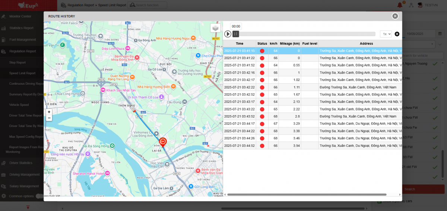The height and width of the screenshot is (211, 447).
Task: Open Vehicle Speed submenu item
Action: [19, 105]
